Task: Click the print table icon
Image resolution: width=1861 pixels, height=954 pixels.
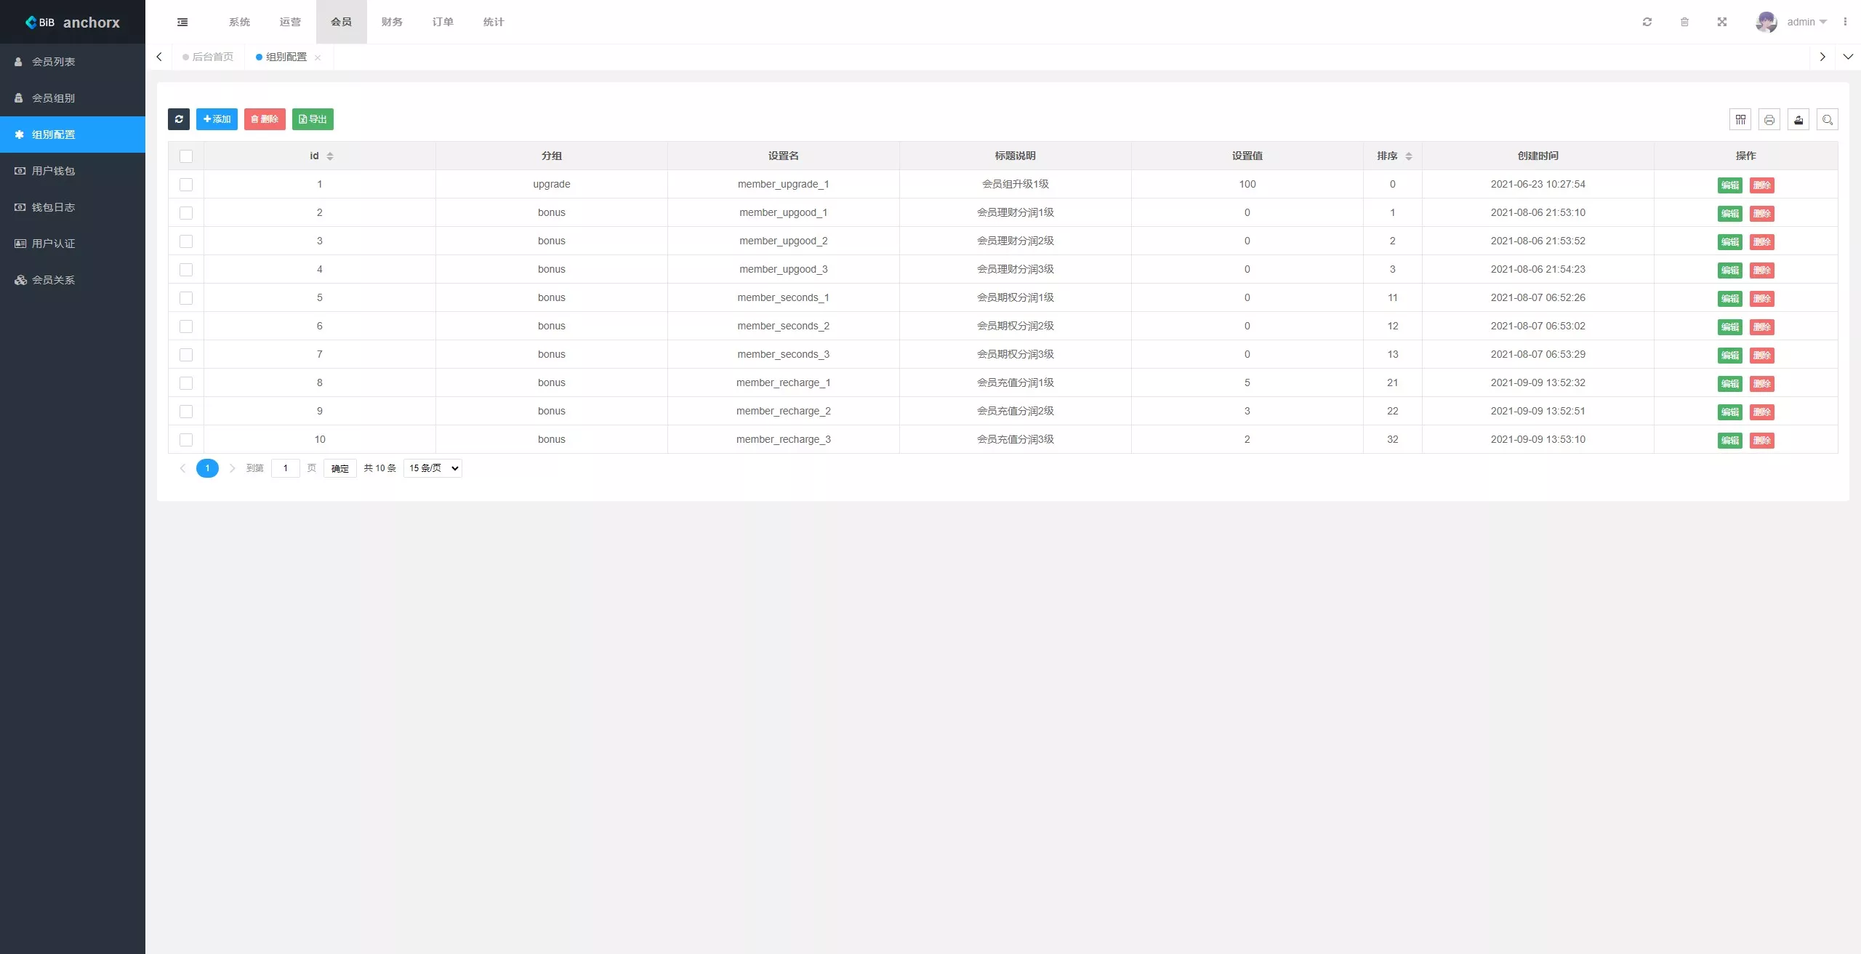Action: tap(1769, 119)
